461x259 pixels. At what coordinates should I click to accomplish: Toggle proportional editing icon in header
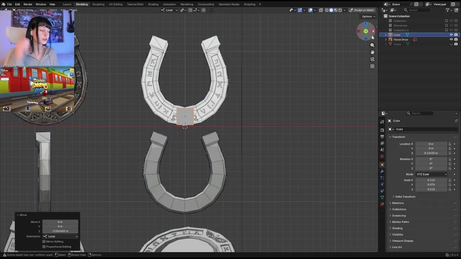(203, 10)
